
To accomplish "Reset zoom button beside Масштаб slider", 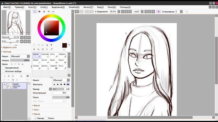I will coord(29,37).
